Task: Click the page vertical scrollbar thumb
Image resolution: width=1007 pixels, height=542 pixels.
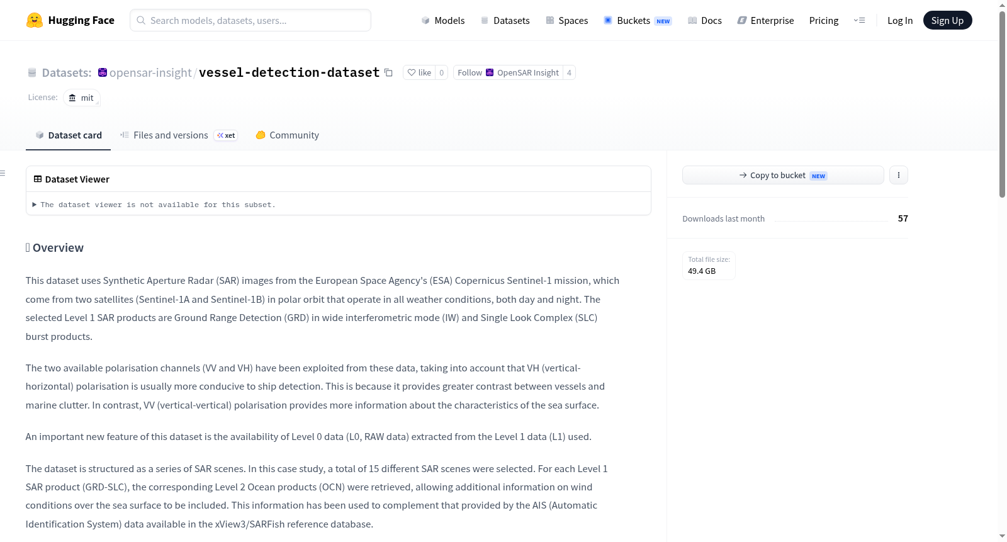Action: point(1002,104)
